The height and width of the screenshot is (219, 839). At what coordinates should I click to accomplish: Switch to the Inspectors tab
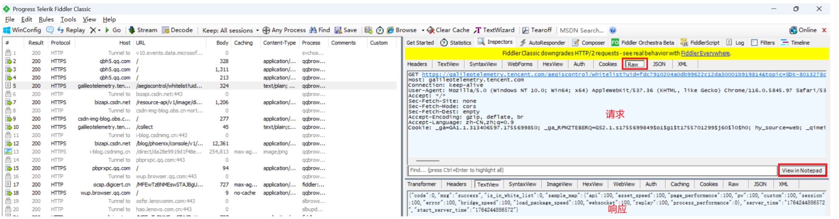[495, 42]
